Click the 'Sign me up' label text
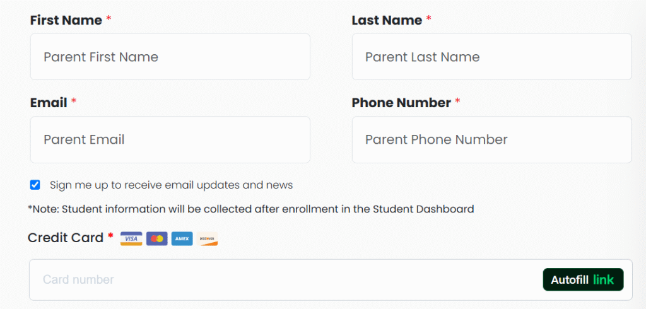 tap(171, 185)
